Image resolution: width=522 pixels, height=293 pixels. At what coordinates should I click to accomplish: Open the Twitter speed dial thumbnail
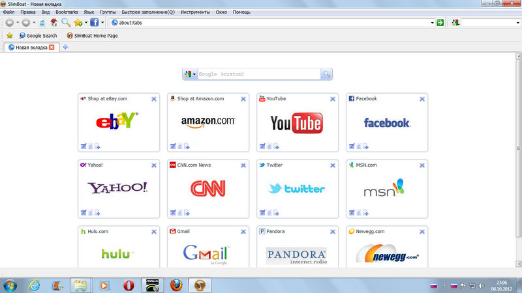(x=297, y=189)
